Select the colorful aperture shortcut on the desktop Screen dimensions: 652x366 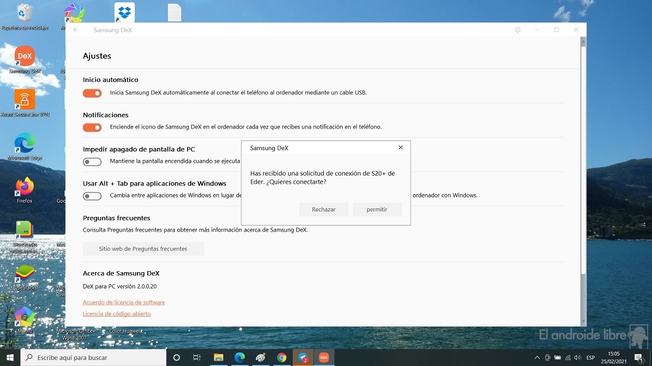pos(74,13)
